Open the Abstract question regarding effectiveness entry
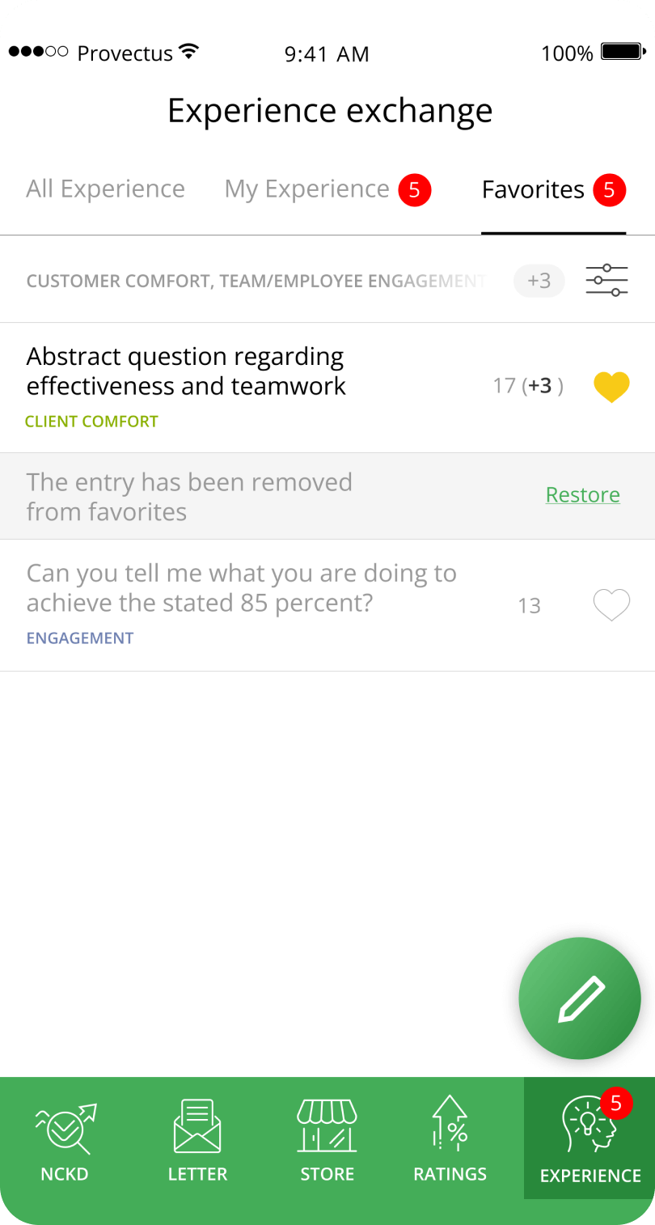Screen dimensions: 655x1225 coord(186,371)
